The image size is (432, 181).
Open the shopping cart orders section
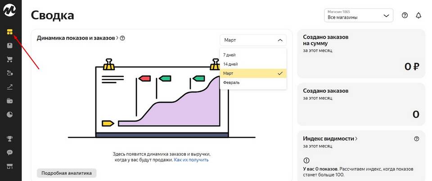[10, 59]
